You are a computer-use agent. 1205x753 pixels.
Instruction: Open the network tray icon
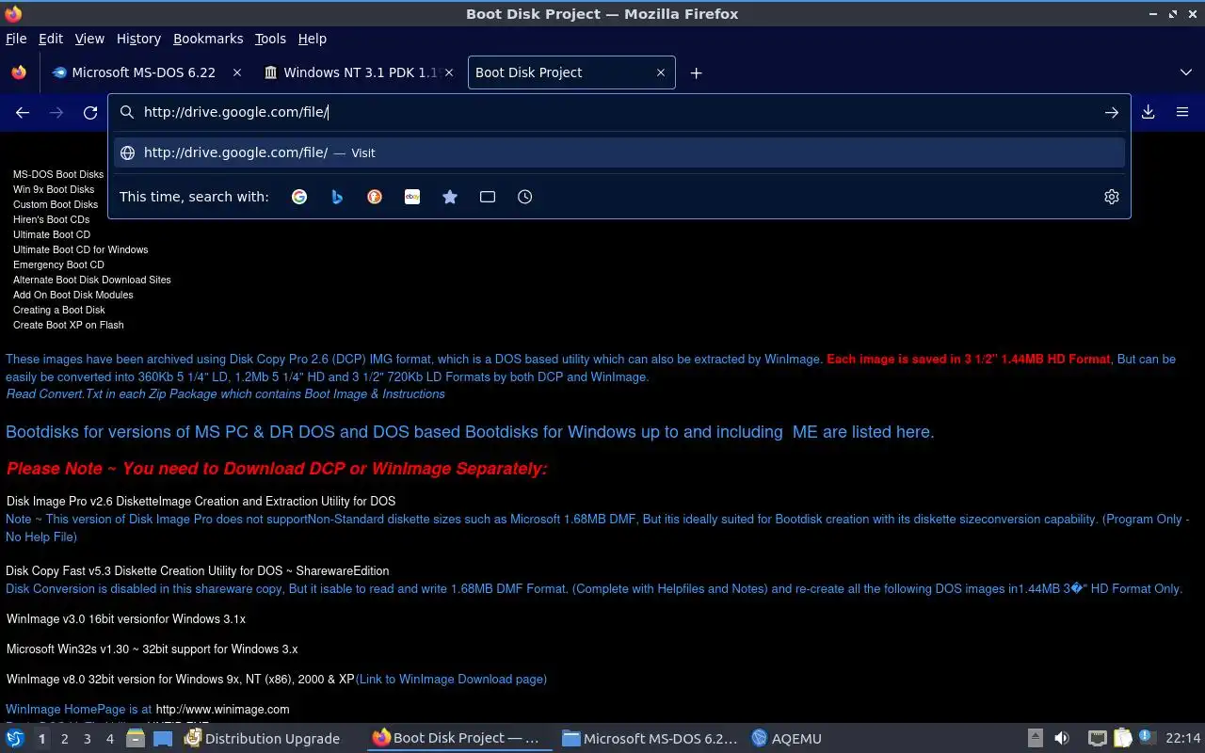tap(1097, 738)
